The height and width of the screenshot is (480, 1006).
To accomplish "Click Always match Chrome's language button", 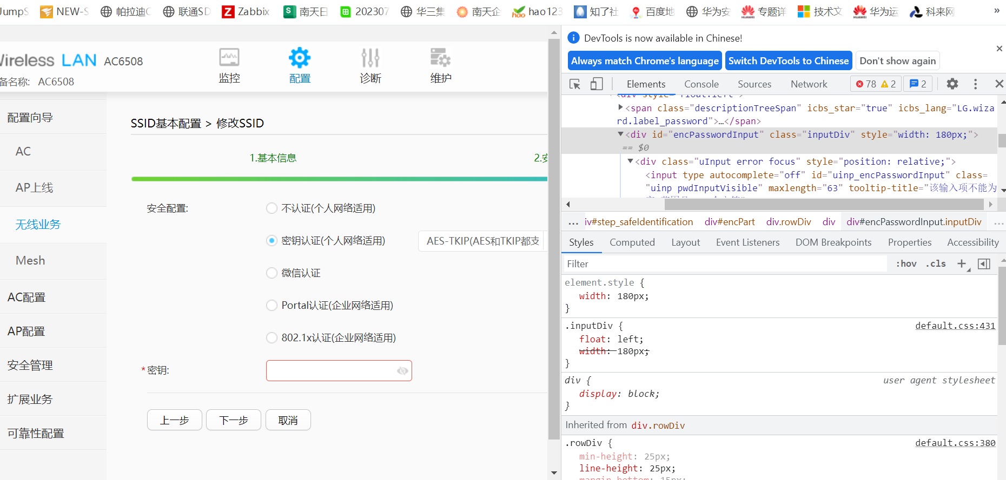I will (645, 61).
